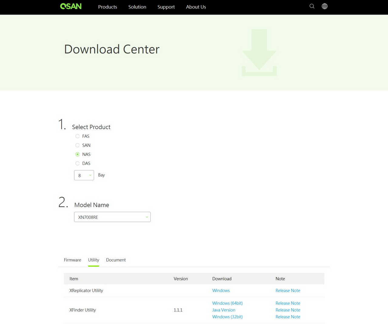This screenshot has height=324, width=388.
Task: Download XFinder Windows (64bit)
Action: click(x=227, y=303)
